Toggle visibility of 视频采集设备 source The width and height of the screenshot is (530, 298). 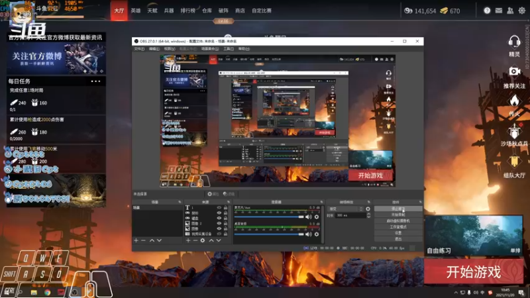tap(219, 234)
